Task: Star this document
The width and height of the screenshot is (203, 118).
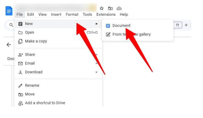Action: 102,9
